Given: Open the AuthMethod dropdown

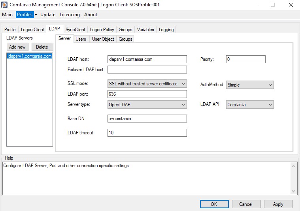Looking at the screenshot, I should [250, 85].
